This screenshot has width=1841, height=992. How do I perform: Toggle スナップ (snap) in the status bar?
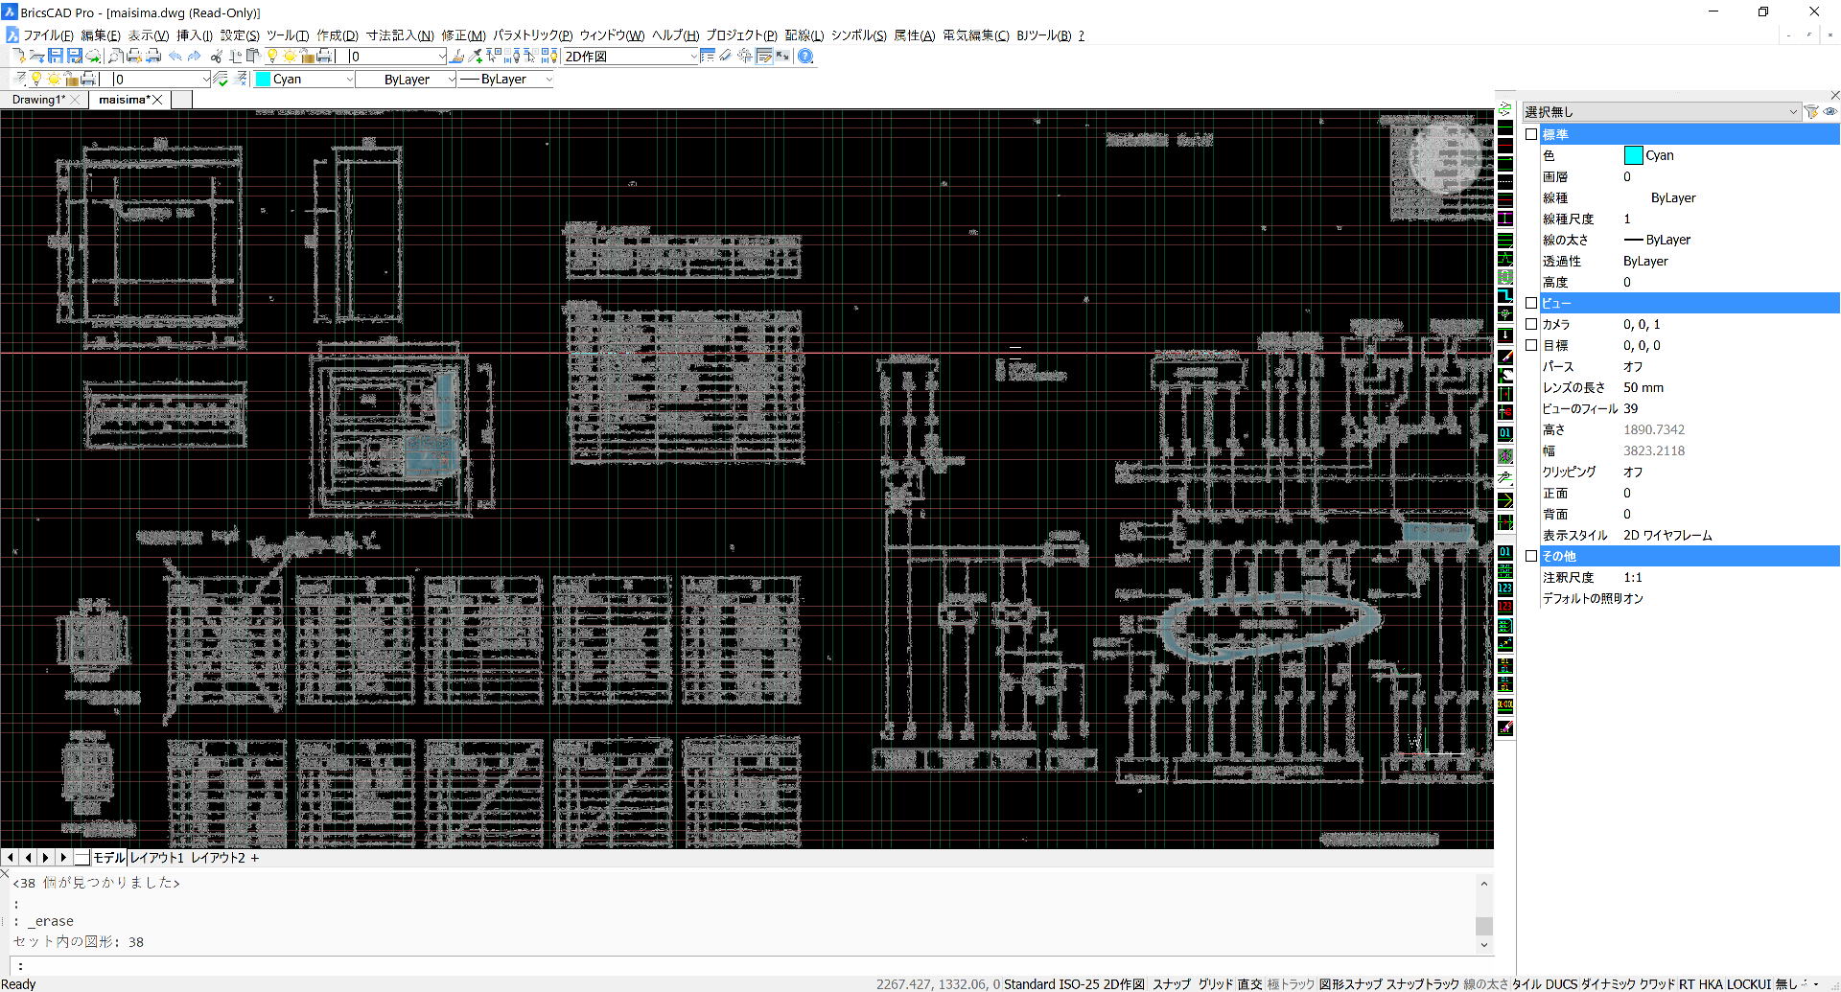1171,984
